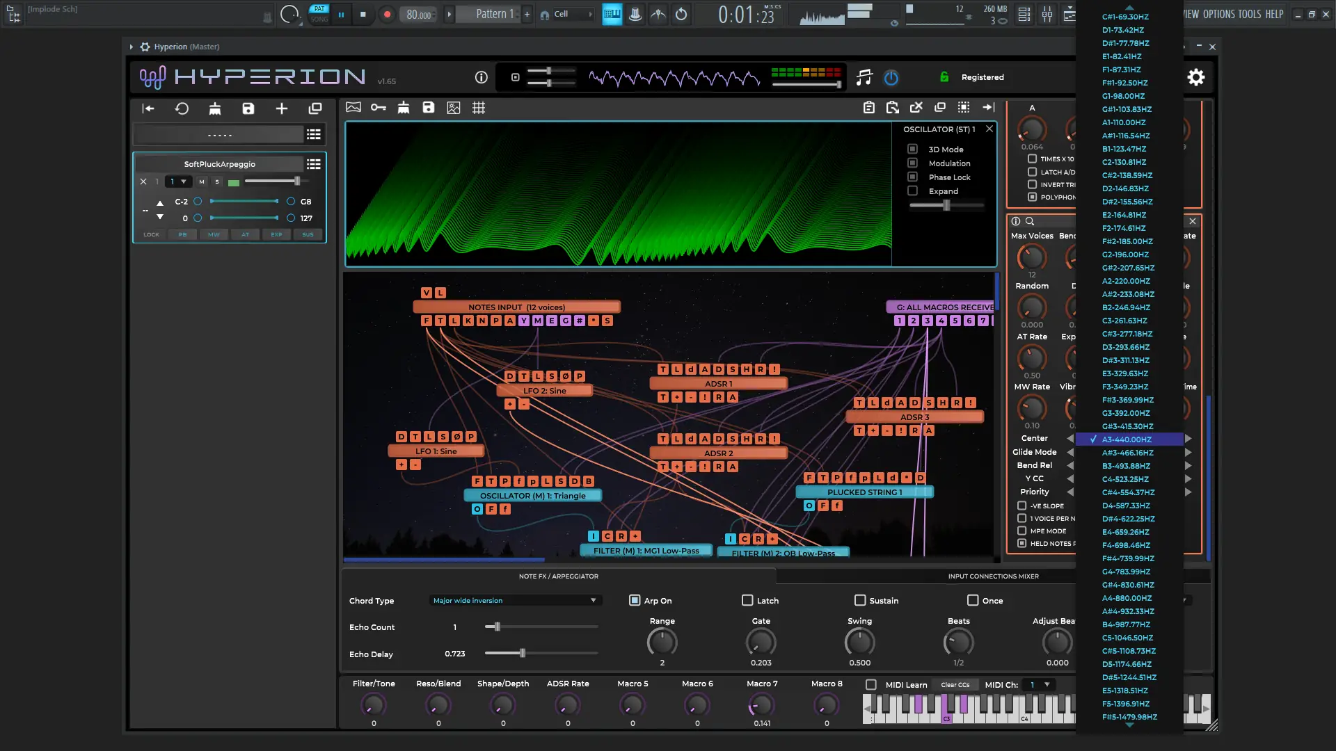Image resolution: width=1336 pixels, height=751 pixels.
Task: Choose C4-523.25HZ in the frequency list
Action: coord(1125,479)
